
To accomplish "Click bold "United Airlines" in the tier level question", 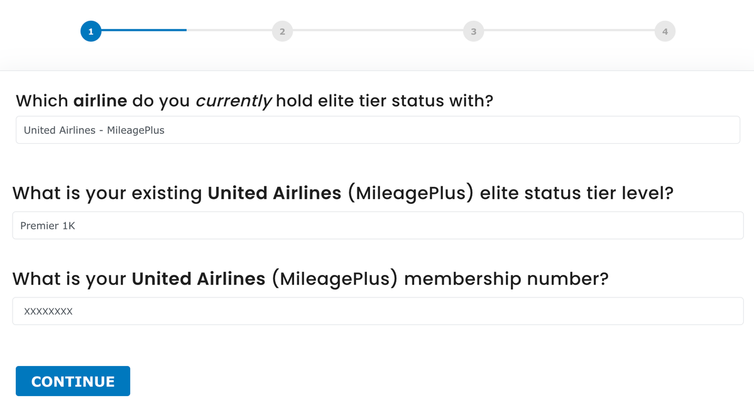I will pyautogui.click(x=274, y=193).
